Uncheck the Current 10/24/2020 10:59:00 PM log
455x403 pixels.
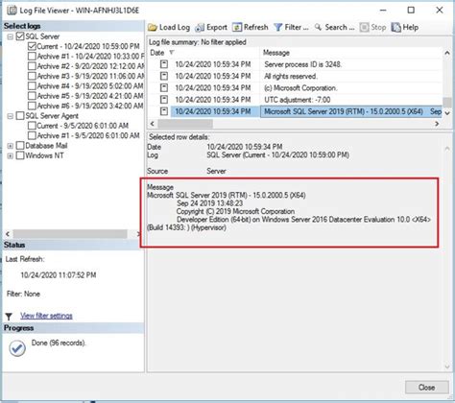click(32, 46)
